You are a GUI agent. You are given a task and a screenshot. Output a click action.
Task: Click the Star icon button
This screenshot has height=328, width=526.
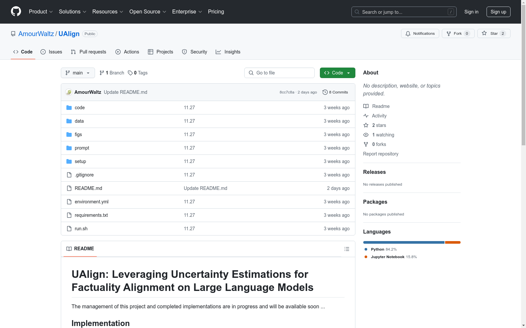[x=493, y=33]
